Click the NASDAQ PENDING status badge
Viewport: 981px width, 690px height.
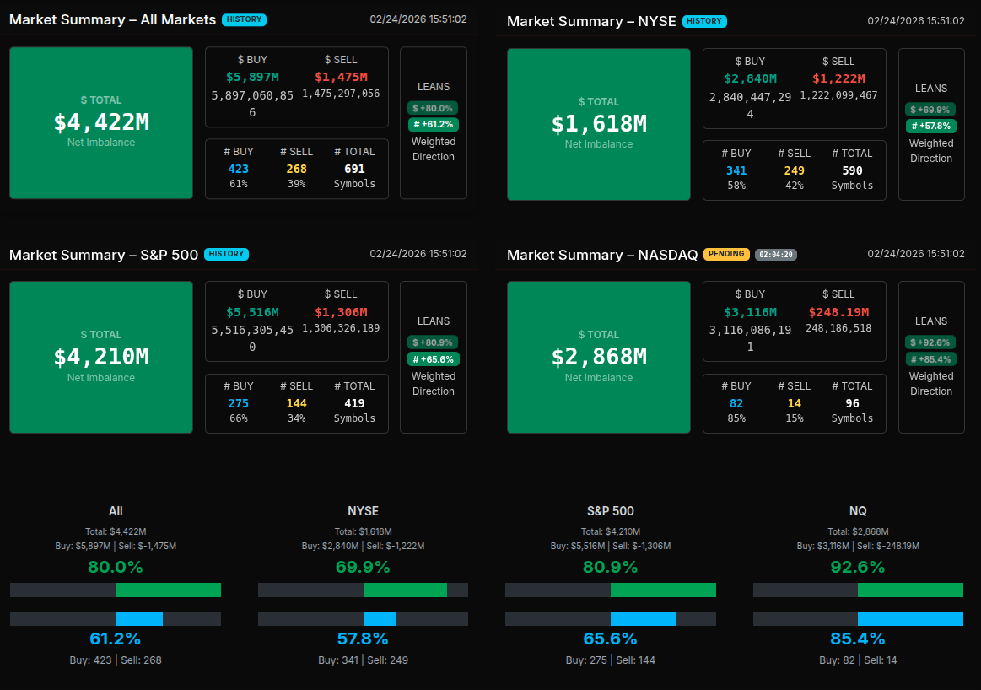pos(726,254)
